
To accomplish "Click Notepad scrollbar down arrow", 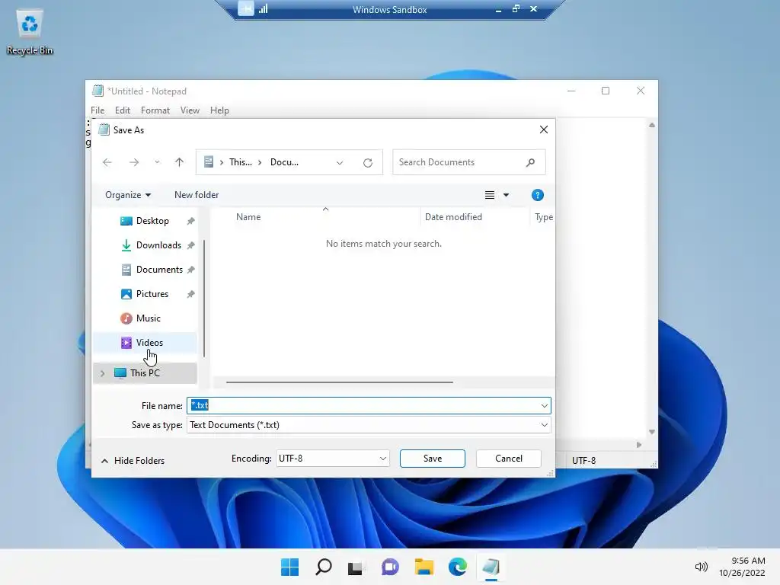I will pos(652,432).
